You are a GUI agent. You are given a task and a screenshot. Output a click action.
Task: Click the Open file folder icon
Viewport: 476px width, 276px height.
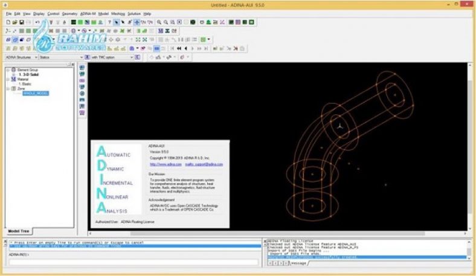pos(14,22)
